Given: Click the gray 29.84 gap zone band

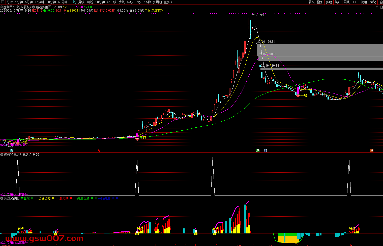Looking at the screenshot, I should click(320, 58).
